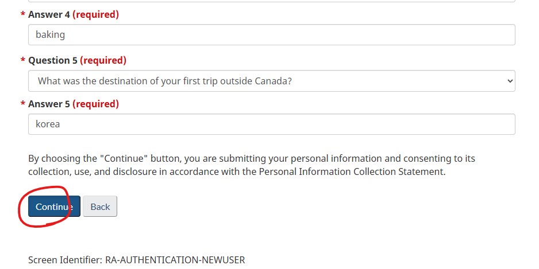Focus the Answer 4 field containing baking
The image size is (539, 269).
click(272, 34)
